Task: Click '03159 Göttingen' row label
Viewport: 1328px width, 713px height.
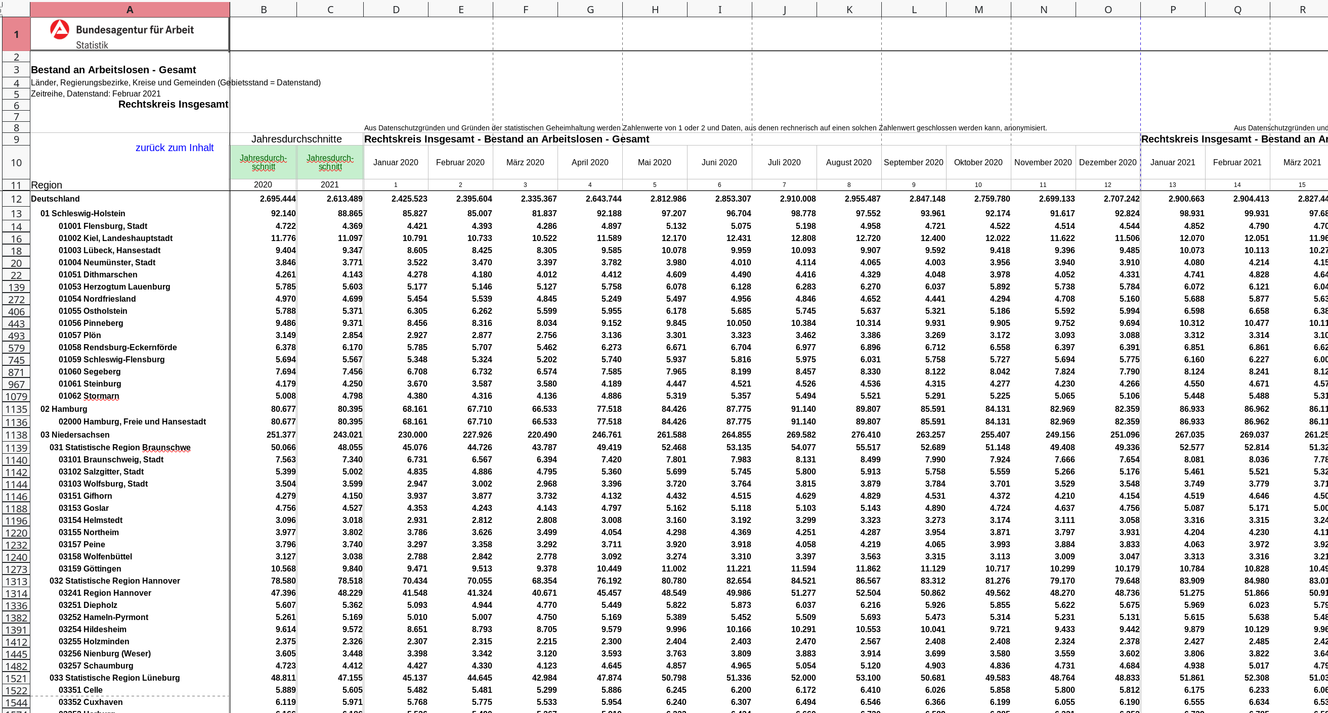Action: click(x=90, y=568)
